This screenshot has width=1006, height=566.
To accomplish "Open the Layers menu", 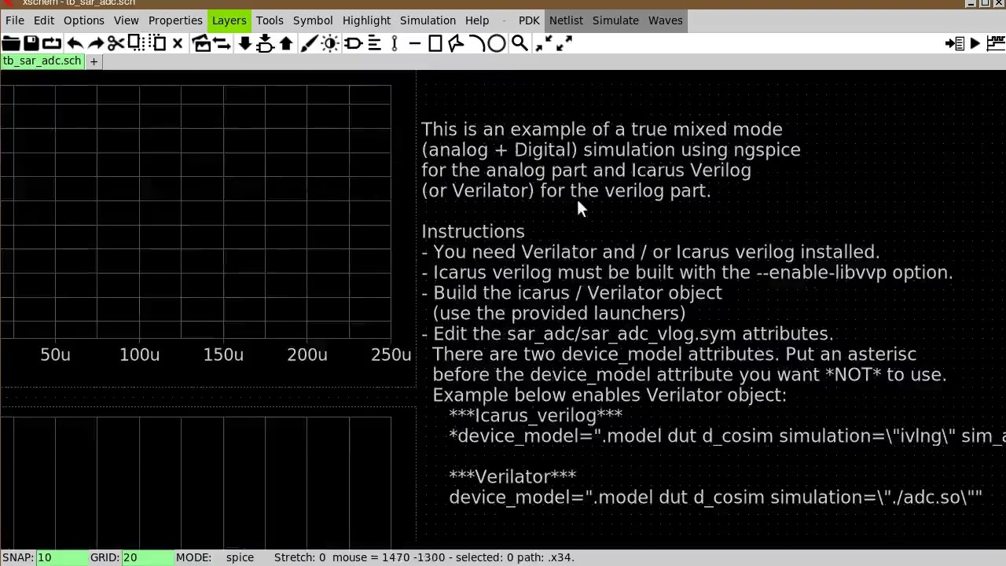I will point(229,20).
